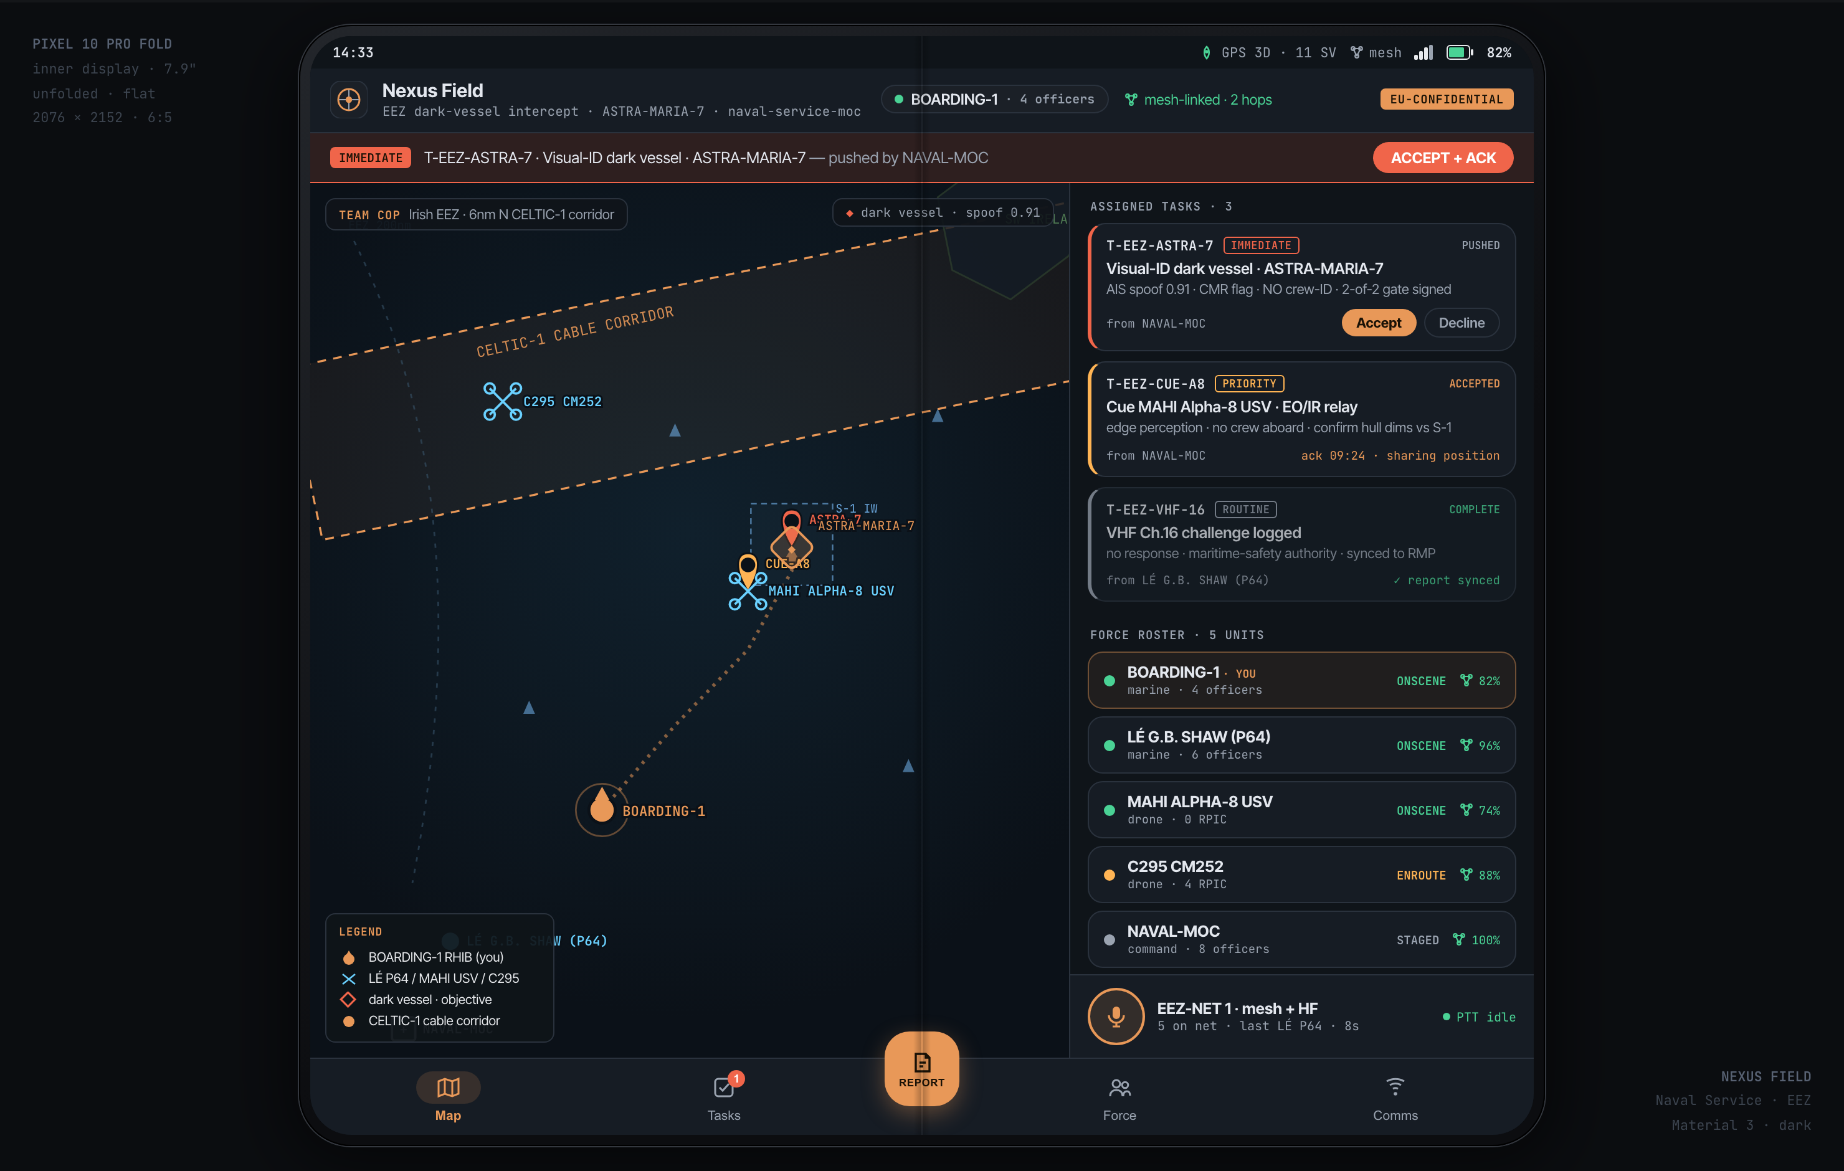Open the Tasks tab with notification badge

pos(724,1097)
